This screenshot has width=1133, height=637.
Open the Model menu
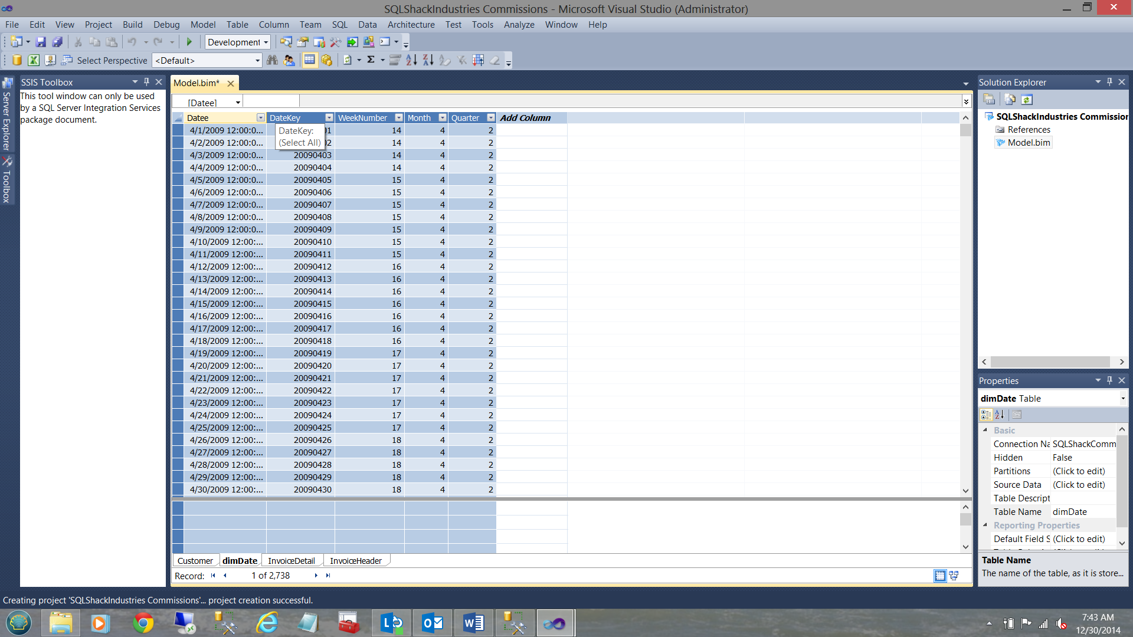click(x=202, y=24)
